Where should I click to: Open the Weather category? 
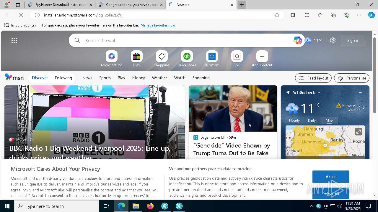159,78
